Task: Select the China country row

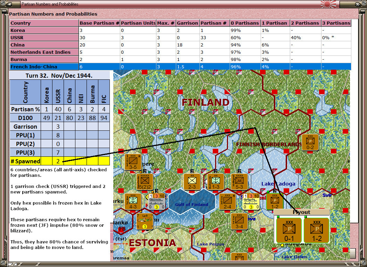Action: pos(180,45)
